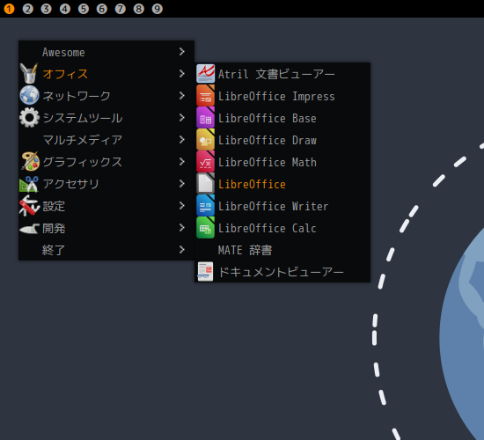The image size is (484, 440).
Task: Expand the オフィス submenu arrow
Action: (x=182, y=74)
